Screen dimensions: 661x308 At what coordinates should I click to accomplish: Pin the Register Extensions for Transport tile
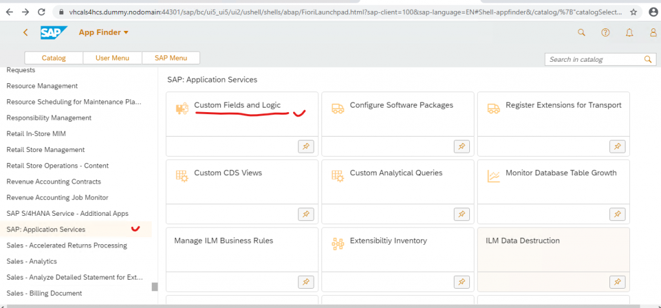(617, 146)
